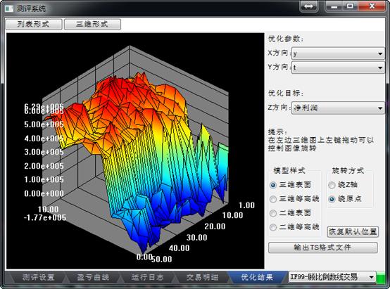The width and height of the screenshot is (390, 289).
Task: Open the IF99 strategy dropdown
Action: [332, 277]
